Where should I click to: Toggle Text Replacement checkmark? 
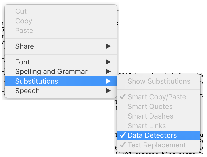click(x=159, y=145)
